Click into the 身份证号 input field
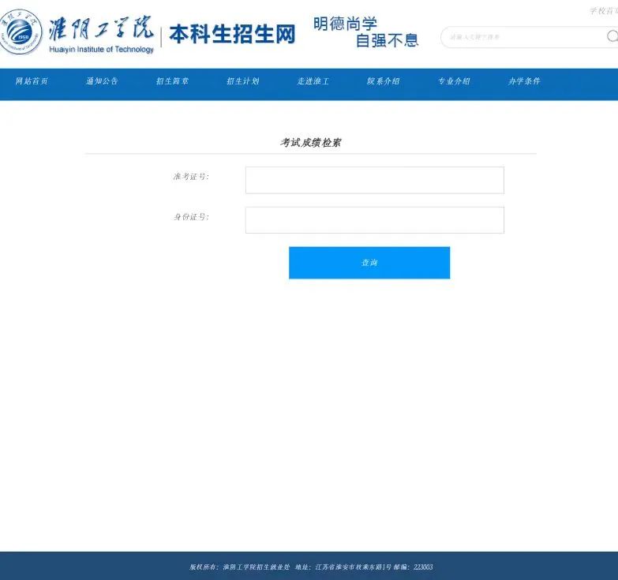The width and height of the screenshot is (618, 580). point(374,220)
